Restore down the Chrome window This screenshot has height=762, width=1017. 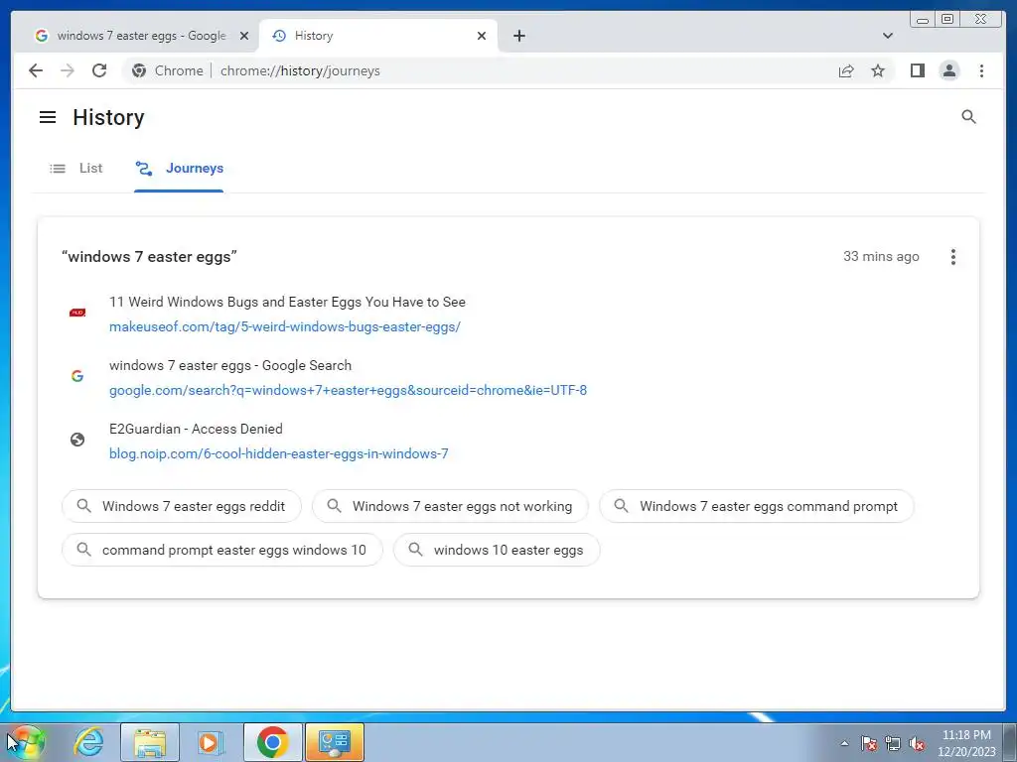click(x=946, y=19)
